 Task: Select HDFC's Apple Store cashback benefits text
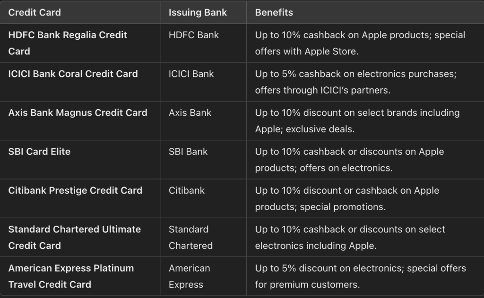(360, 43)
